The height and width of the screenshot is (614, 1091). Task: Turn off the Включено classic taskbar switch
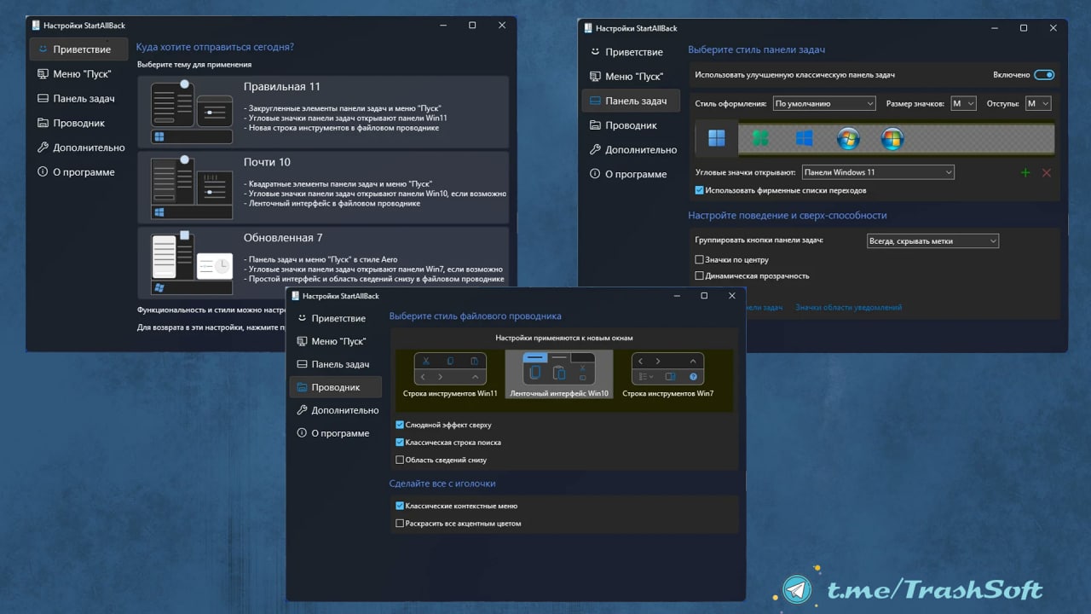(1044, 75)
